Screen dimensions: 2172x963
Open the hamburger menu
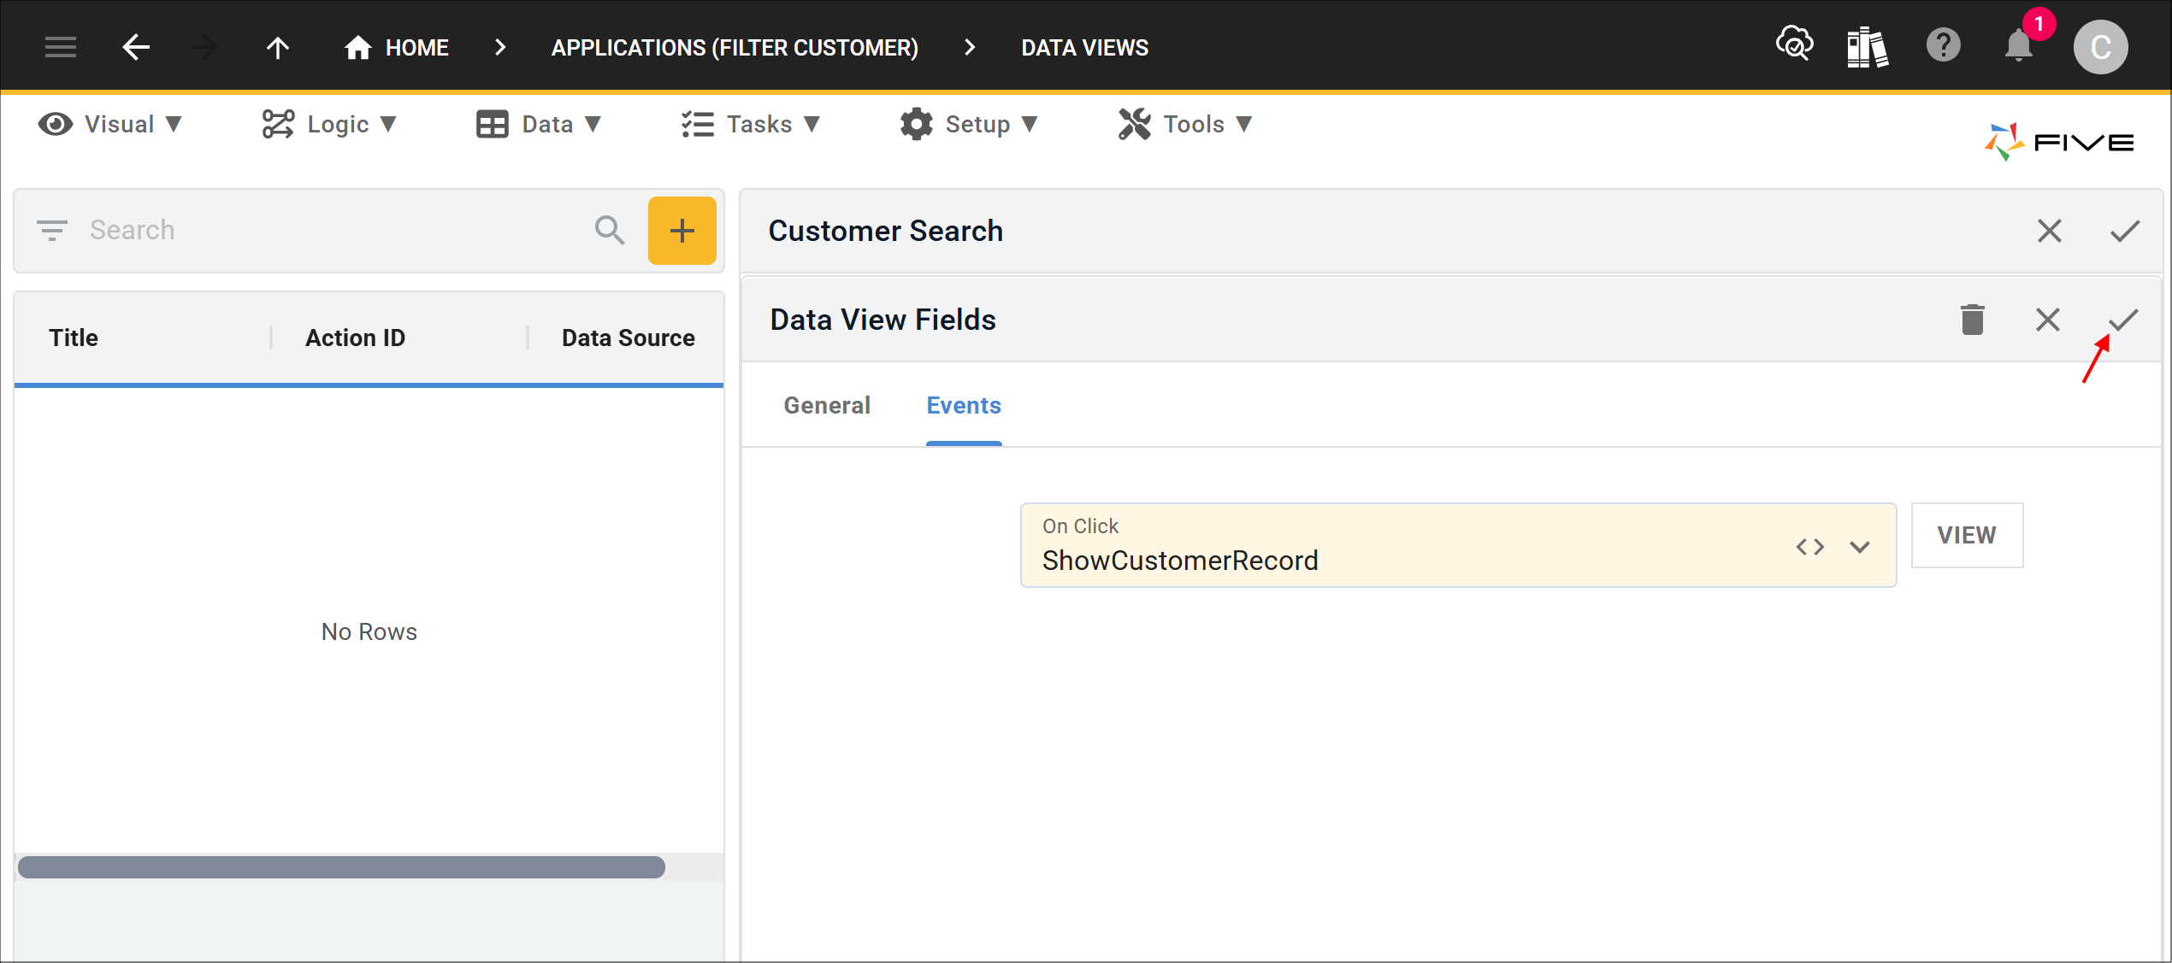pos(61,47)
